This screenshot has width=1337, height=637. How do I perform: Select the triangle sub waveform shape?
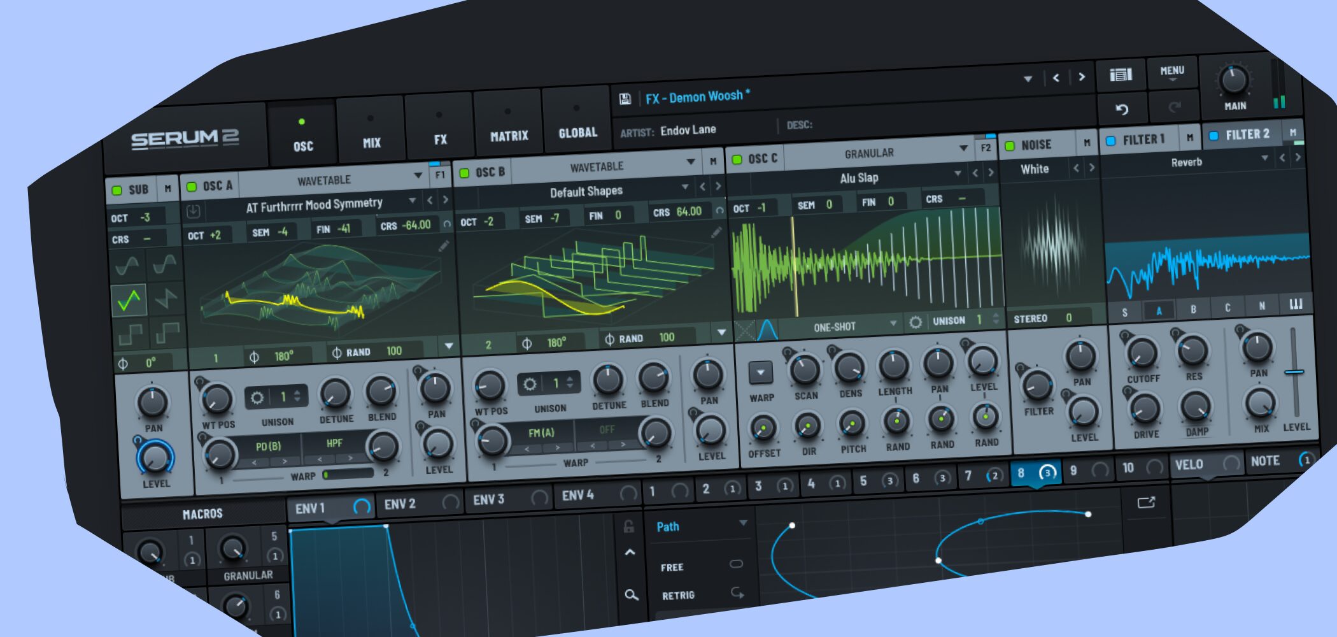pos(129,299)
